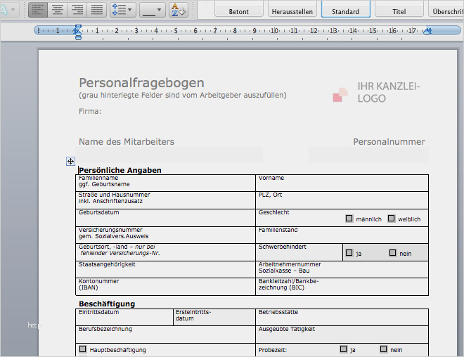Apply justified alignment from the toolbar
This screenshot has width=464, height=357.
(x=96, y=10)
